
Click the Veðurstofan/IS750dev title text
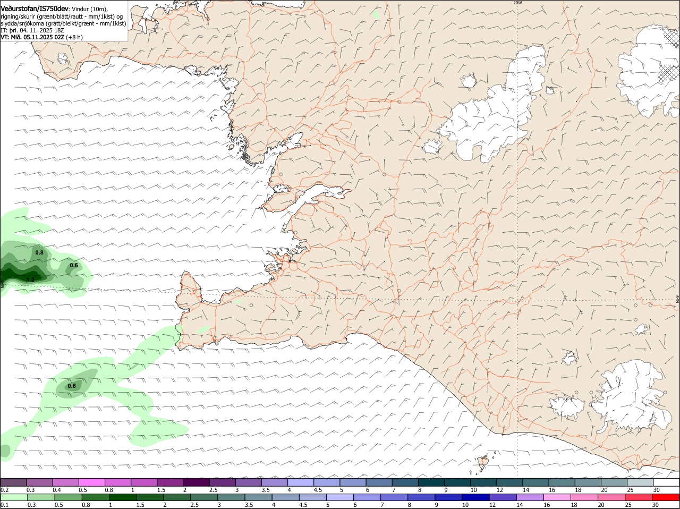click(x=35, y=9)
